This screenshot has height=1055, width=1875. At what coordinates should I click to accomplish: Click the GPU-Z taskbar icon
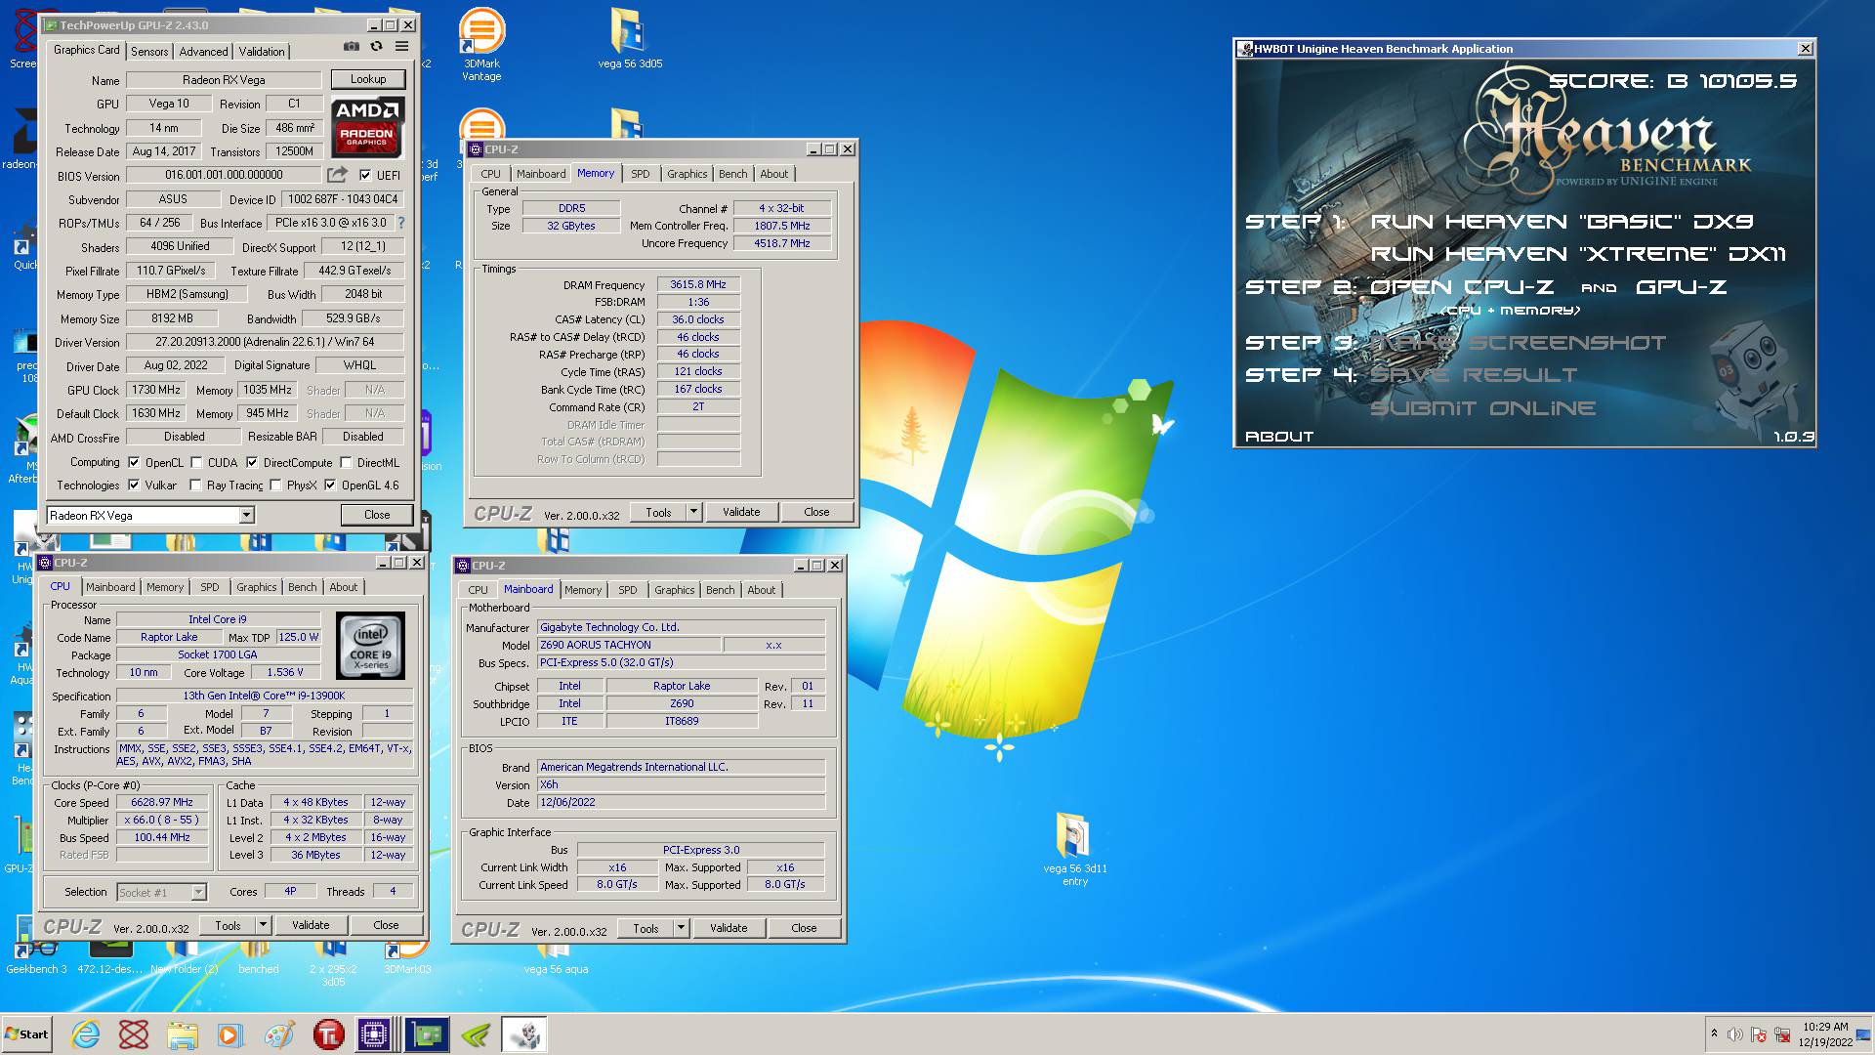(427, 1034)
